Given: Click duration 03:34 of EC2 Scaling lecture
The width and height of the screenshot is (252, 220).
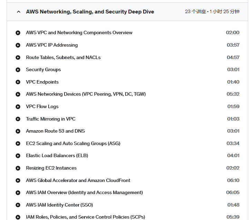Looking at the screenshot, I should pos(233,143).
